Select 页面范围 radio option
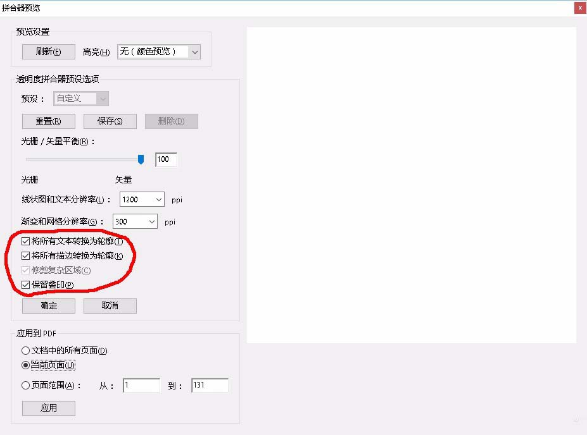This screenshot has height=435, width=587. [26, 386]
